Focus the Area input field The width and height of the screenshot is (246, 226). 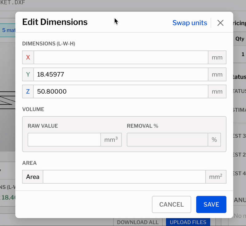[x=124, y=177]
